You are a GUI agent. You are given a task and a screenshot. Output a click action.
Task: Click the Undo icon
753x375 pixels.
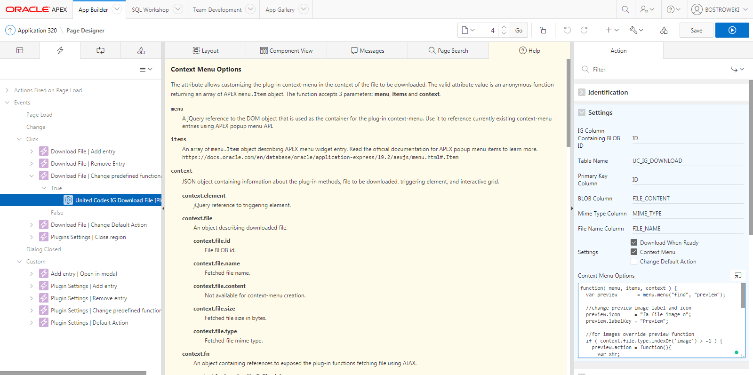click(x=567, y=30)
